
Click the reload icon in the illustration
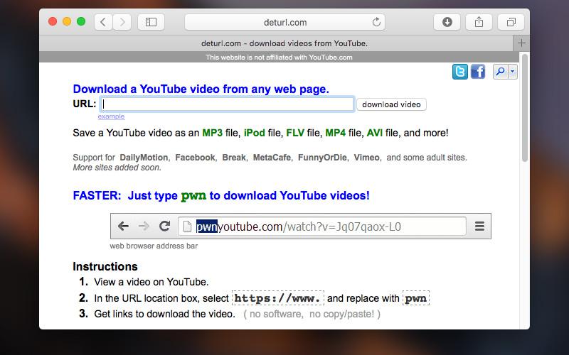pos(165,226)
